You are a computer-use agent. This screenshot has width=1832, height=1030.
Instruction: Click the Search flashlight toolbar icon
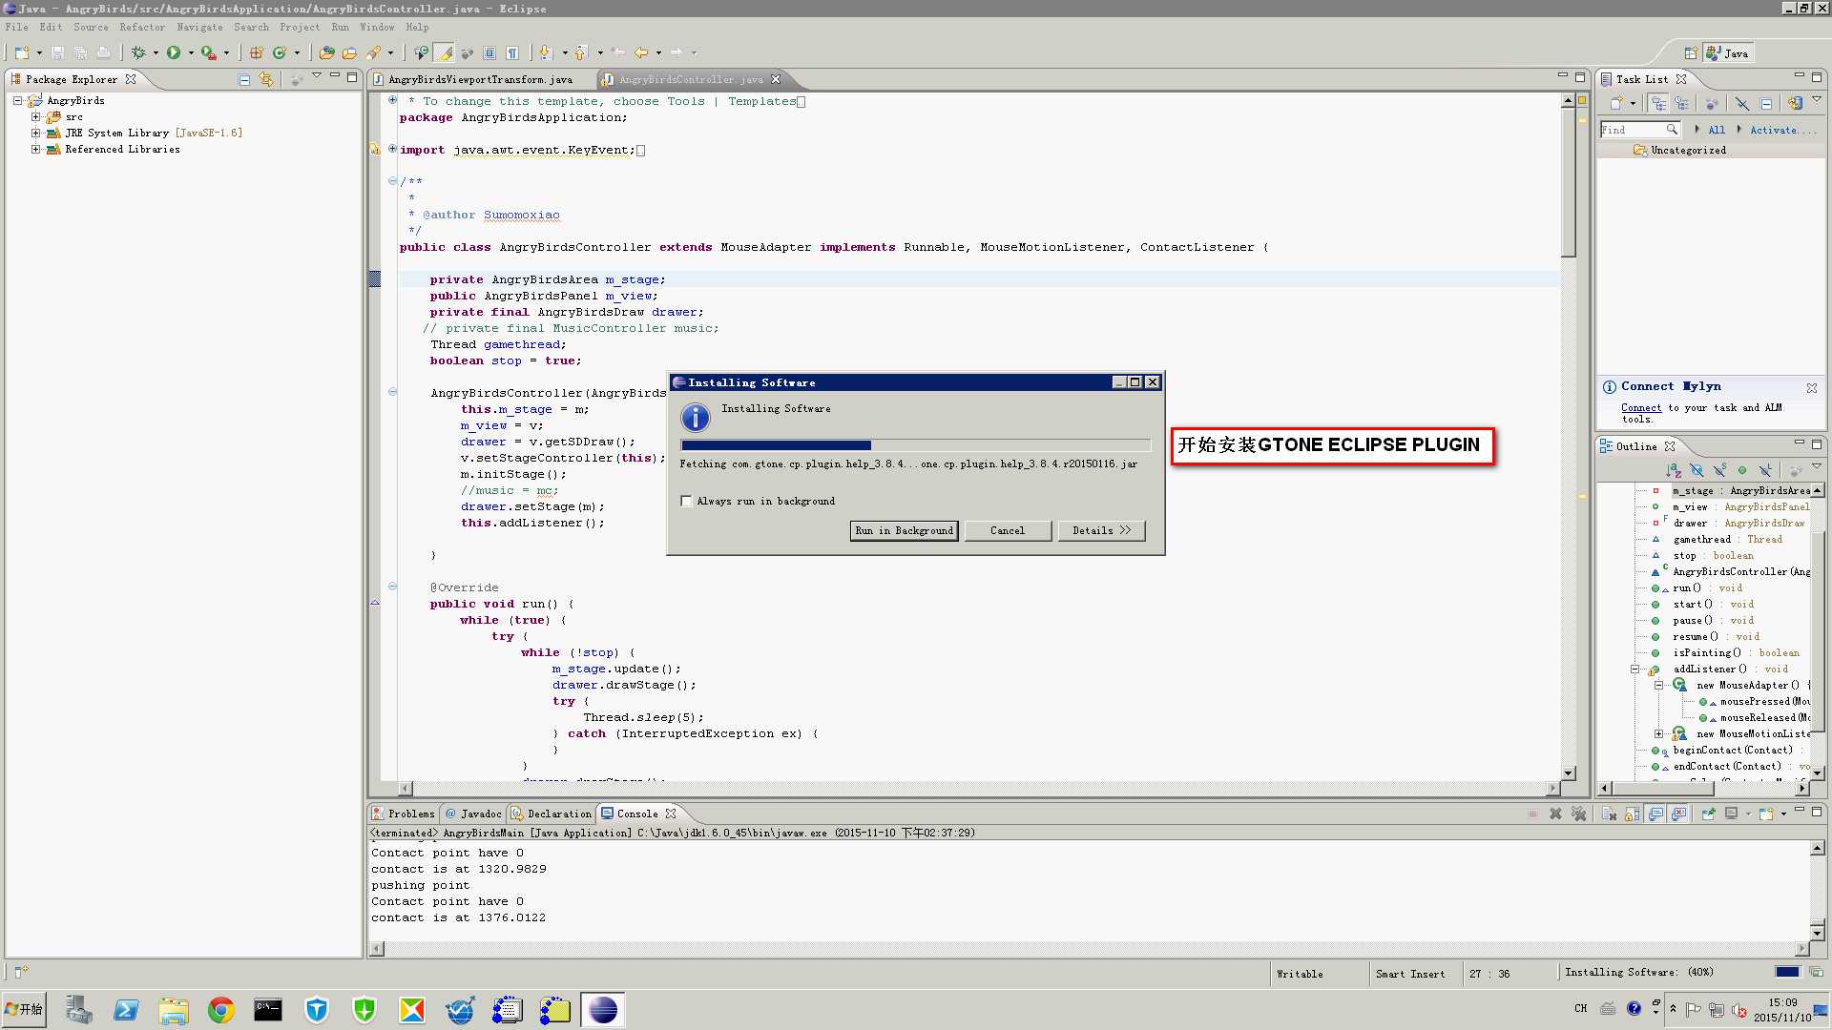pyautogui.click(x=373, y=52)
